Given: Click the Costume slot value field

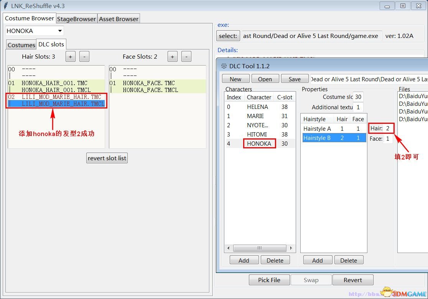Looking at the screenshot, I should tap(358, 97).
